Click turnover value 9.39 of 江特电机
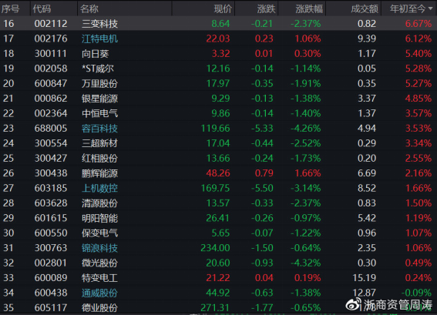The image size is (437, 315). (x=367, y=39)
